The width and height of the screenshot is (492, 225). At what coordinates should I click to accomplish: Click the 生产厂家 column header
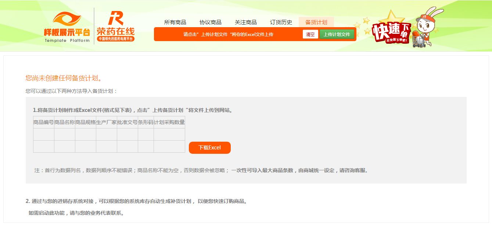coord(107,122)
